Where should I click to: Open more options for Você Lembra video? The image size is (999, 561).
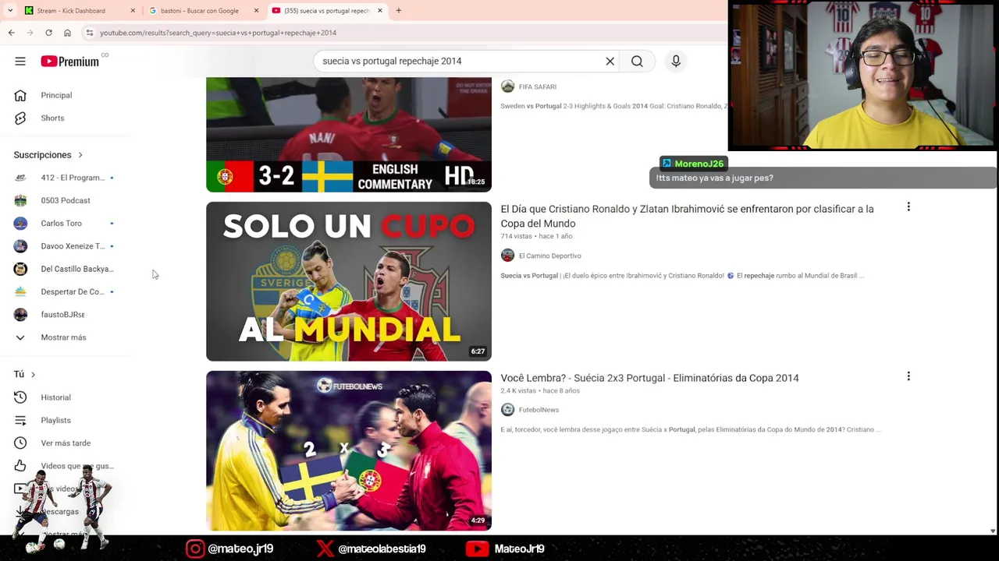pos(908,376)
